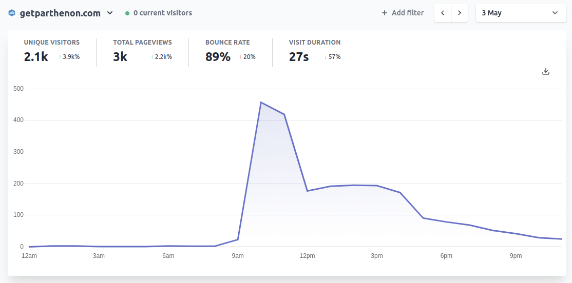Image resolution: width=572 pixels, height=283 pixels.
Task: Go to the previous day arrow
Action: (443, 13)
